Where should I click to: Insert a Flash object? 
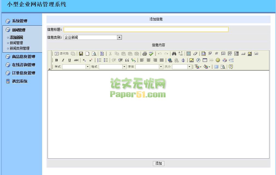pyautogui.click(x=198, y=60)
